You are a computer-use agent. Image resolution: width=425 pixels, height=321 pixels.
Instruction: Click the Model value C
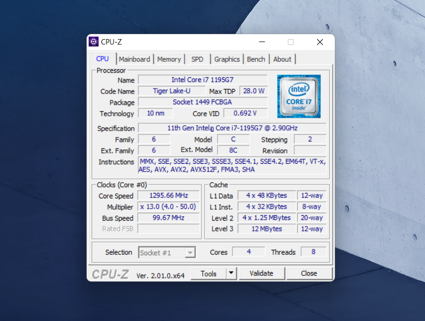pos(233,139)
